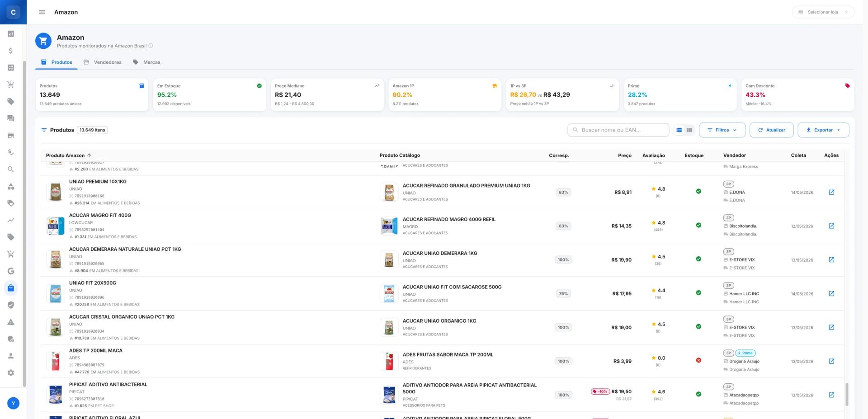Open the hamburger navigation menu

pos(42,12)
